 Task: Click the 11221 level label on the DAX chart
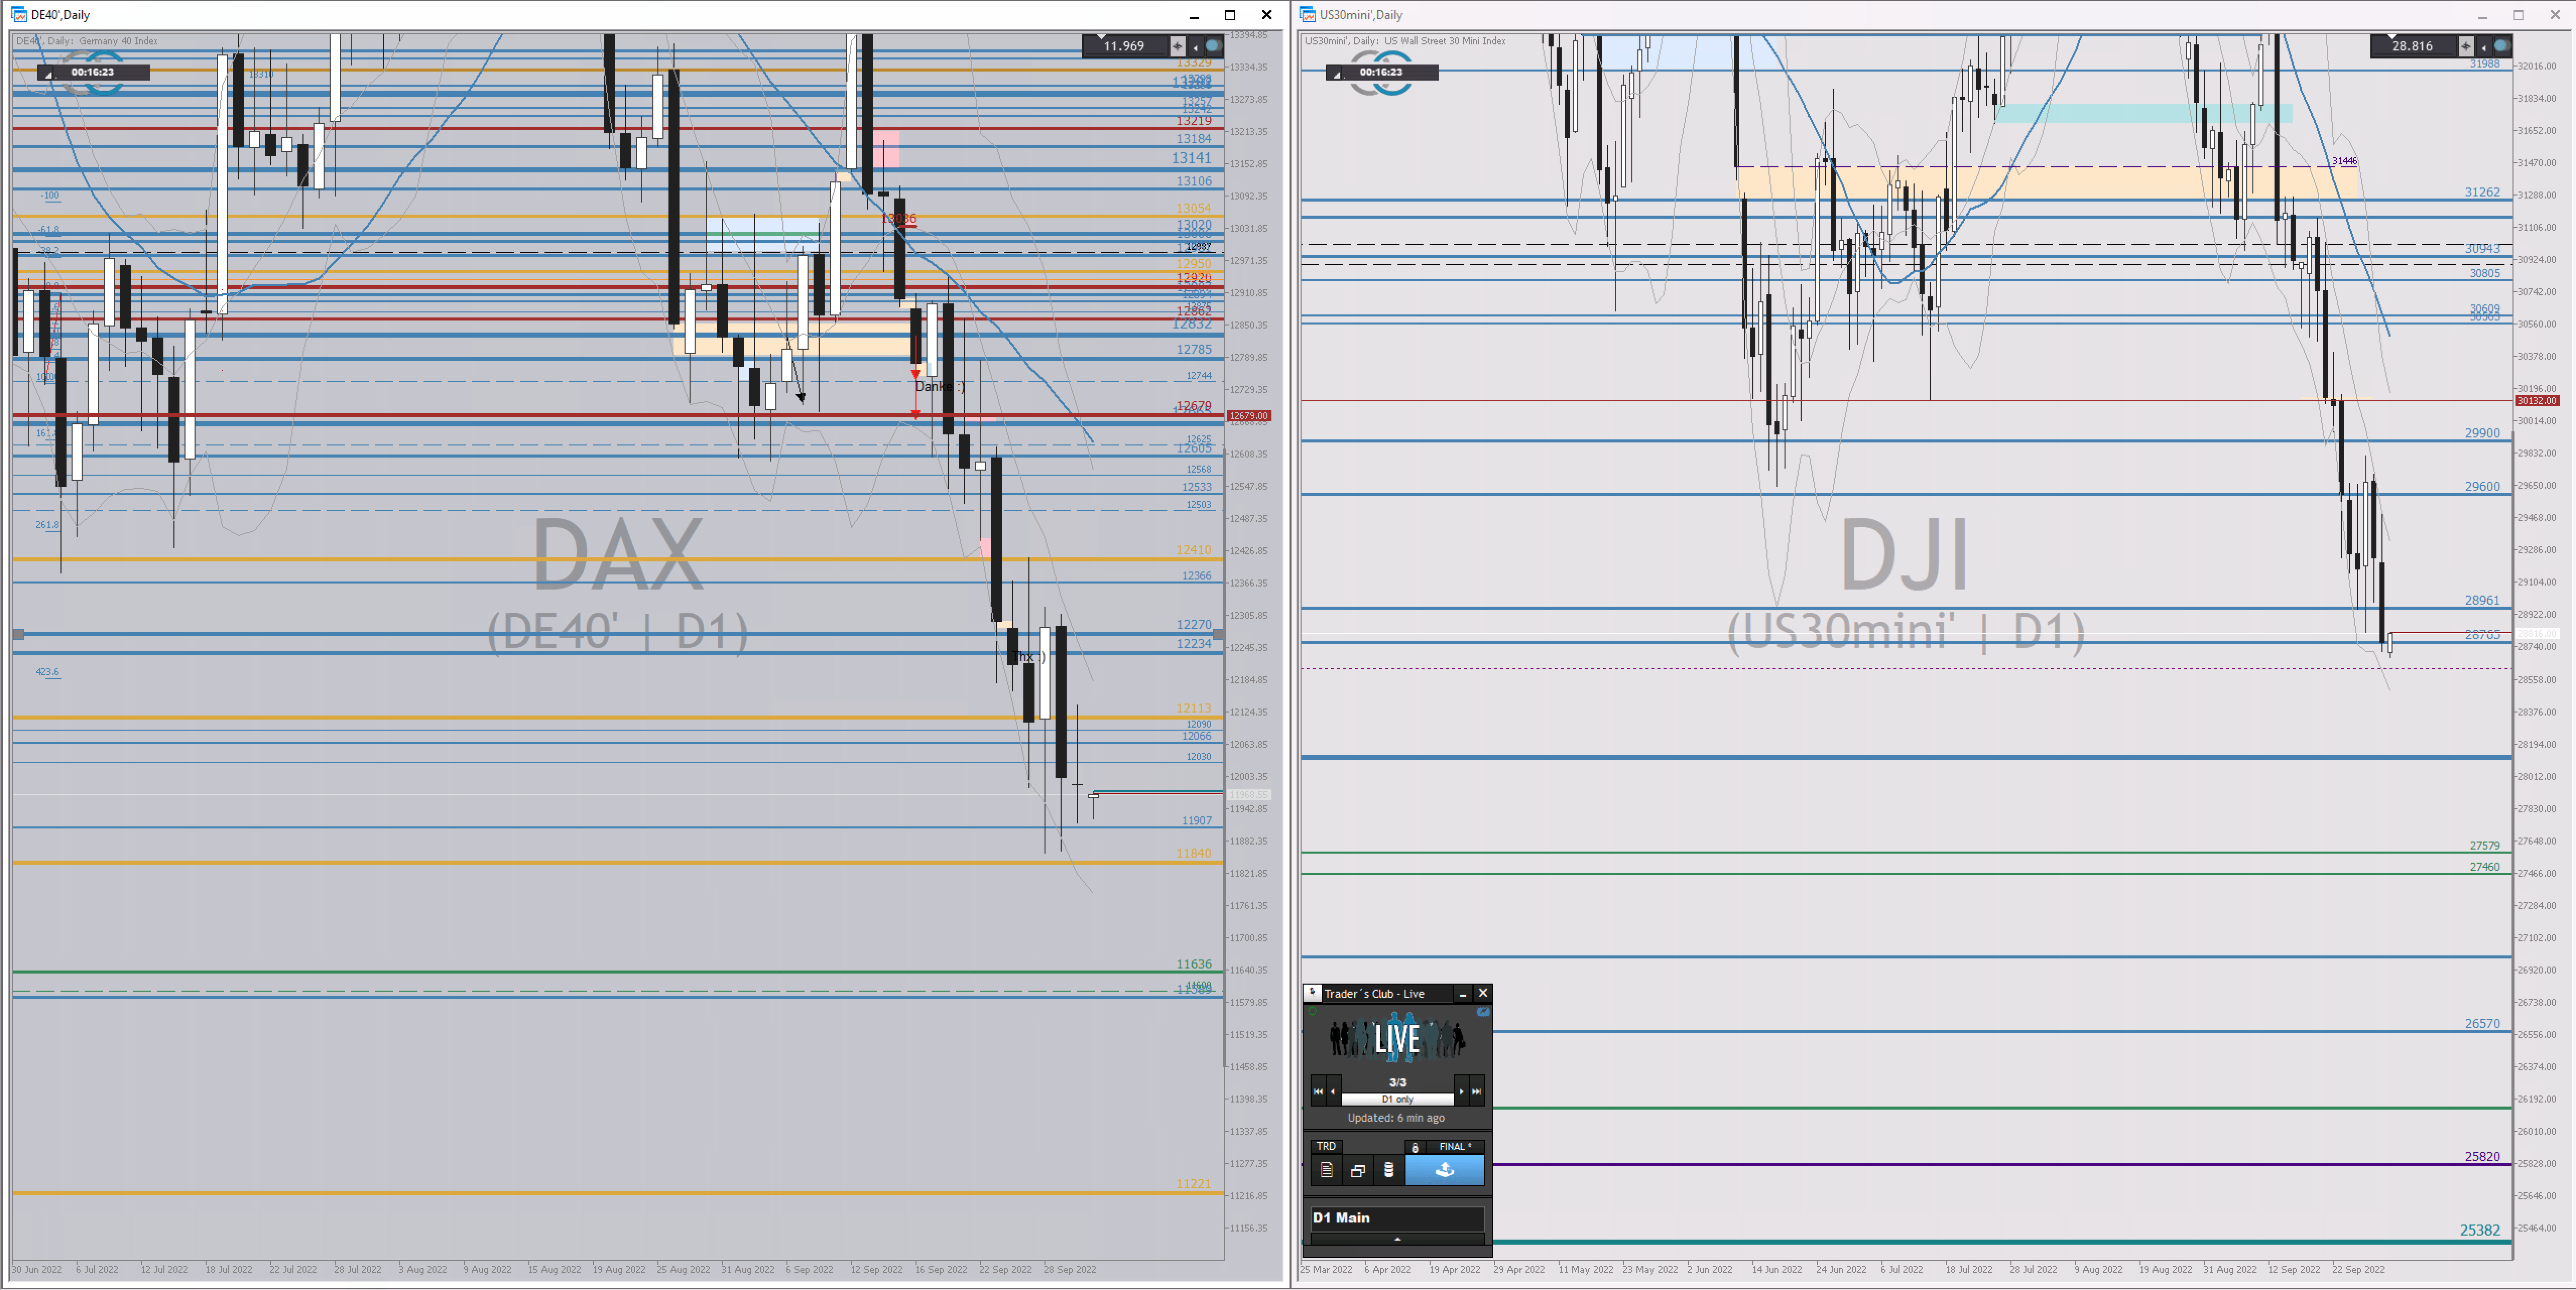1194,1183
